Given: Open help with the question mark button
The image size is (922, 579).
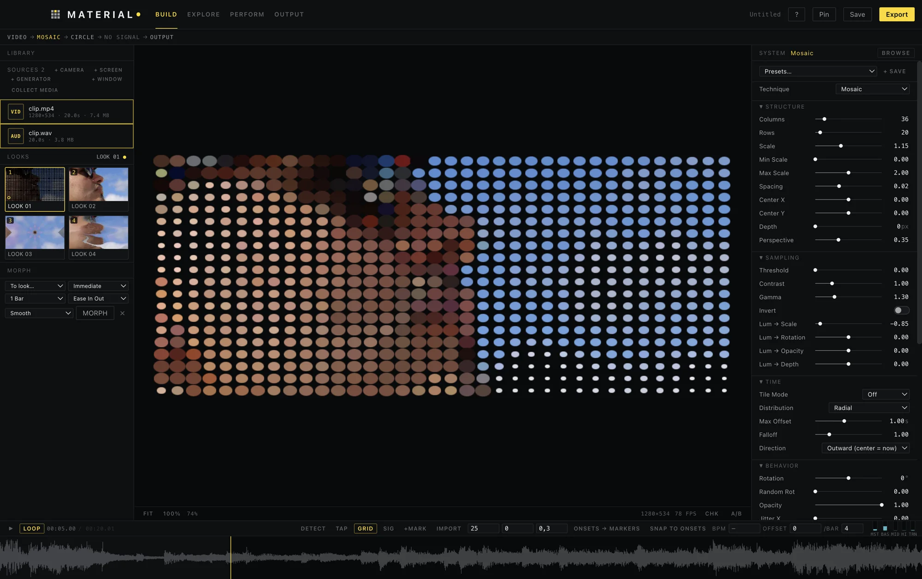Looking at the screenshot, I should [796, 14].
